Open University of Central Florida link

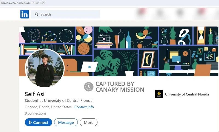187,94
